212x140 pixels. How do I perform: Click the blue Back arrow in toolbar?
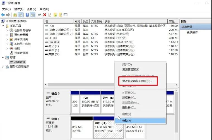(x=3, y=15)
